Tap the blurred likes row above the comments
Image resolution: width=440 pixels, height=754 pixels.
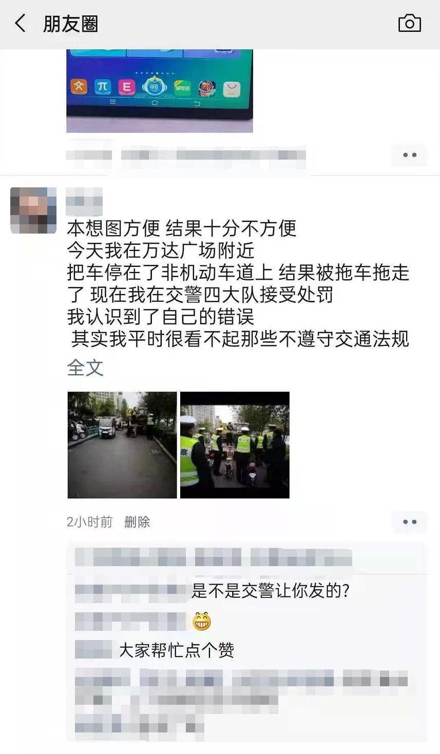click(213, 557)
